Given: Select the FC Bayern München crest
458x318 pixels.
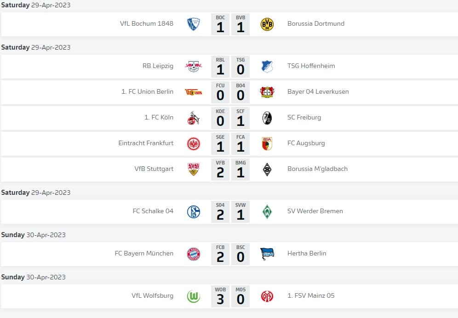Looking at the screenshot, I should 194,254.
